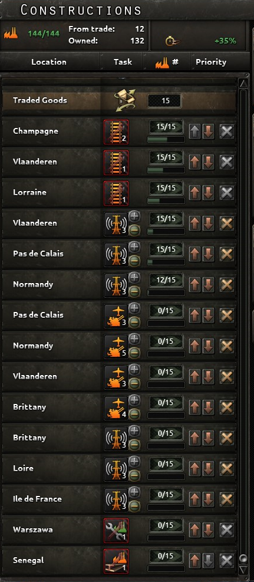Add a level to Ile de France radar

(x=134, y=492)
